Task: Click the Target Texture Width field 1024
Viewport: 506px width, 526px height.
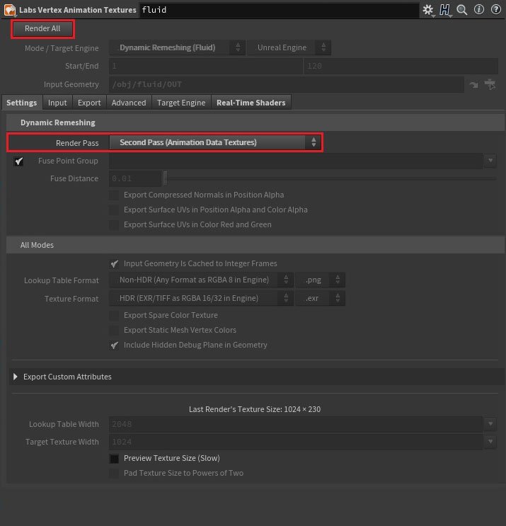Action: [296, 442]
